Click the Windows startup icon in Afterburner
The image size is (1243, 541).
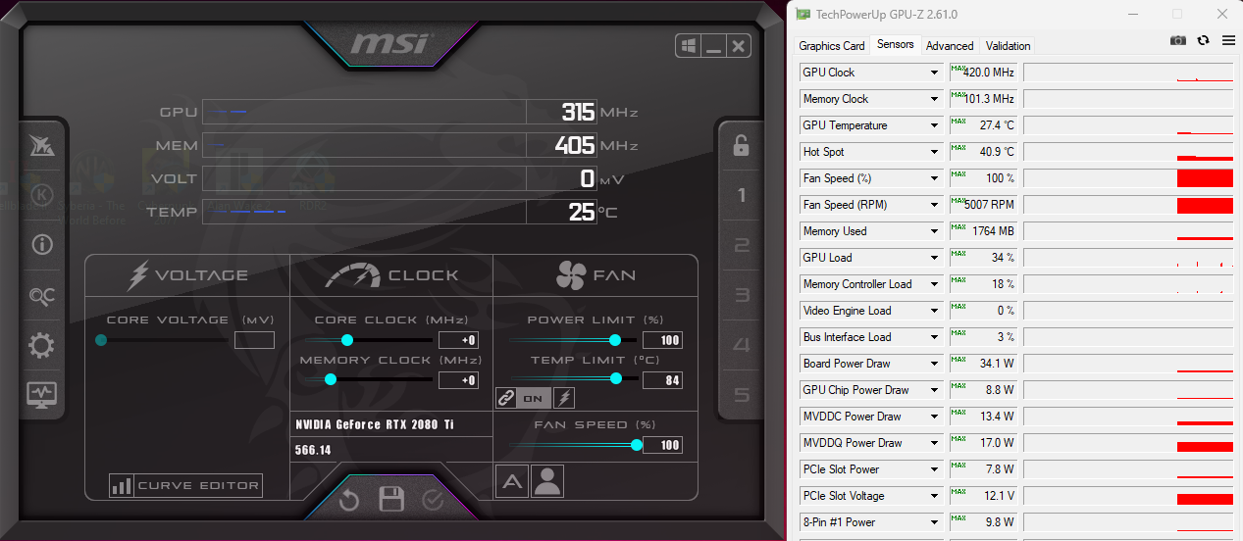(689, 46)
